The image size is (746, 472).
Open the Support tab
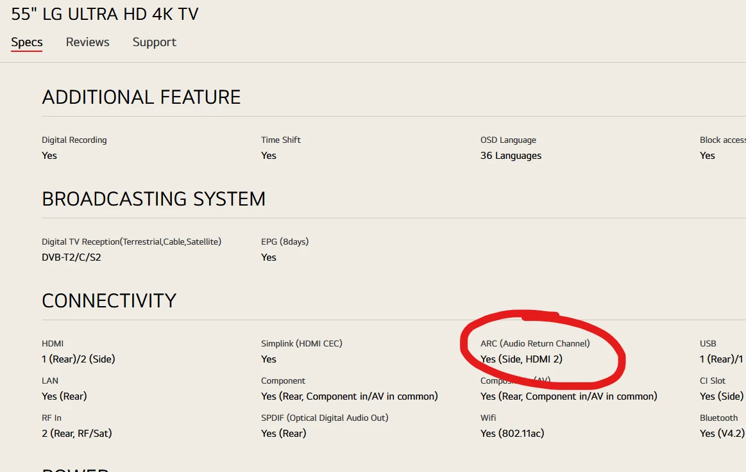[155, 42]
